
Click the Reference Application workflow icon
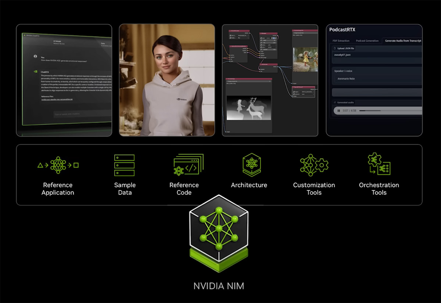point(58,165)
